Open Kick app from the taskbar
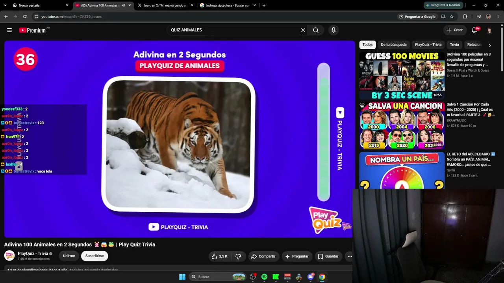504x283 pixels. click(276, 277)
